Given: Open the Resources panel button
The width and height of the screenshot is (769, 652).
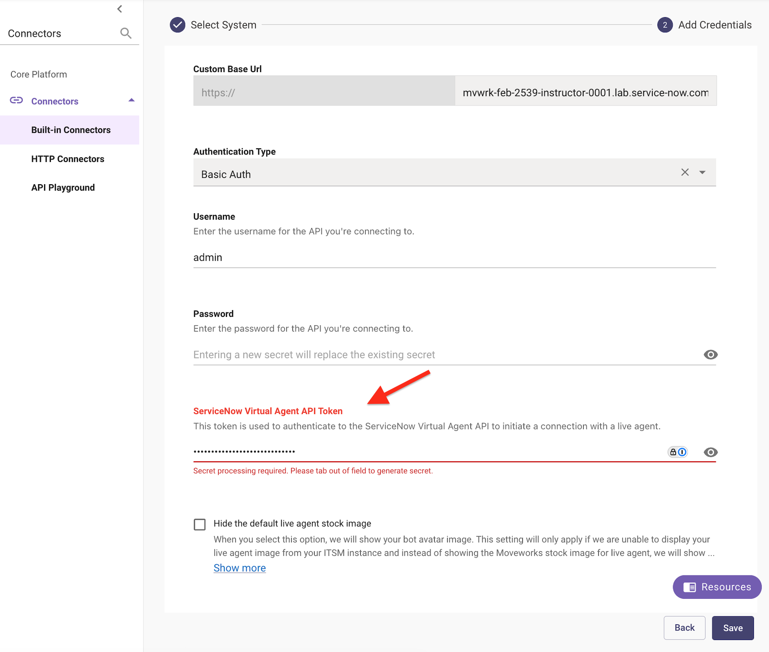Looking at the screenshot, I should tap(717, 587).
